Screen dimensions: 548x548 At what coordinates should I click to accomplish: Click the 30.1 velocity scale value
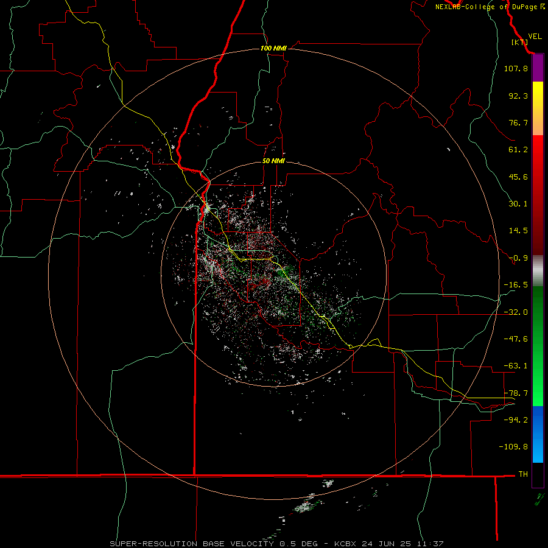pyautogui.click(x=518, y=204)
